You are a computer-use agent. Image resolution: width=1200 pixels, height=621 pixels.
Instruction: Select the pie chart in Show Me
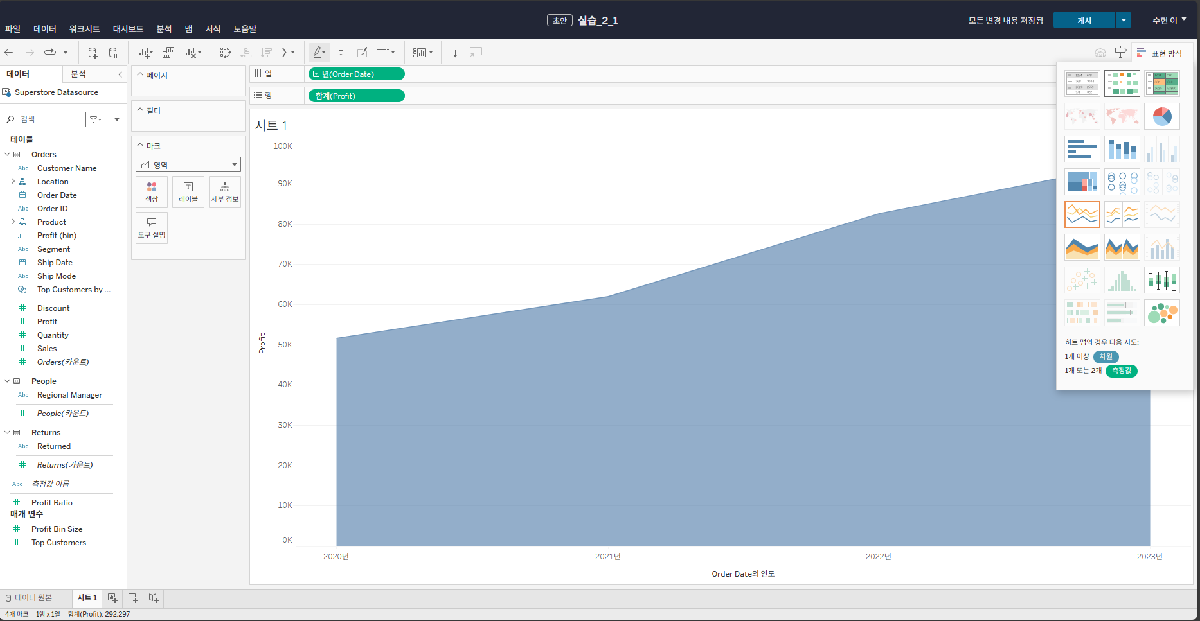pyautogui.click(x=1162, y=116)
